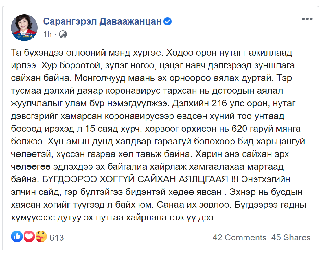Open the three-dot post options menu
Screen dimensions: 322x260
point(307,19)
